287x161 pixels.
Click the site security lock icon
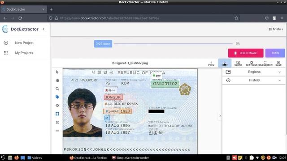pyautogui.click(x=57, y=18)
